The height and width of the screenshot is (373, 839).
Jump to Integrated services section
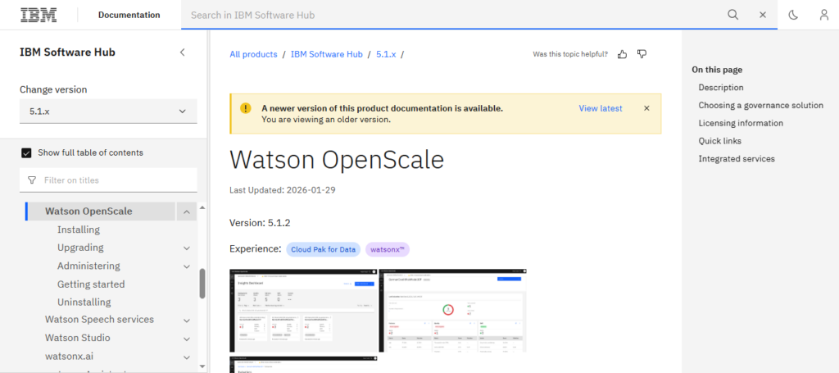(737, 158)
